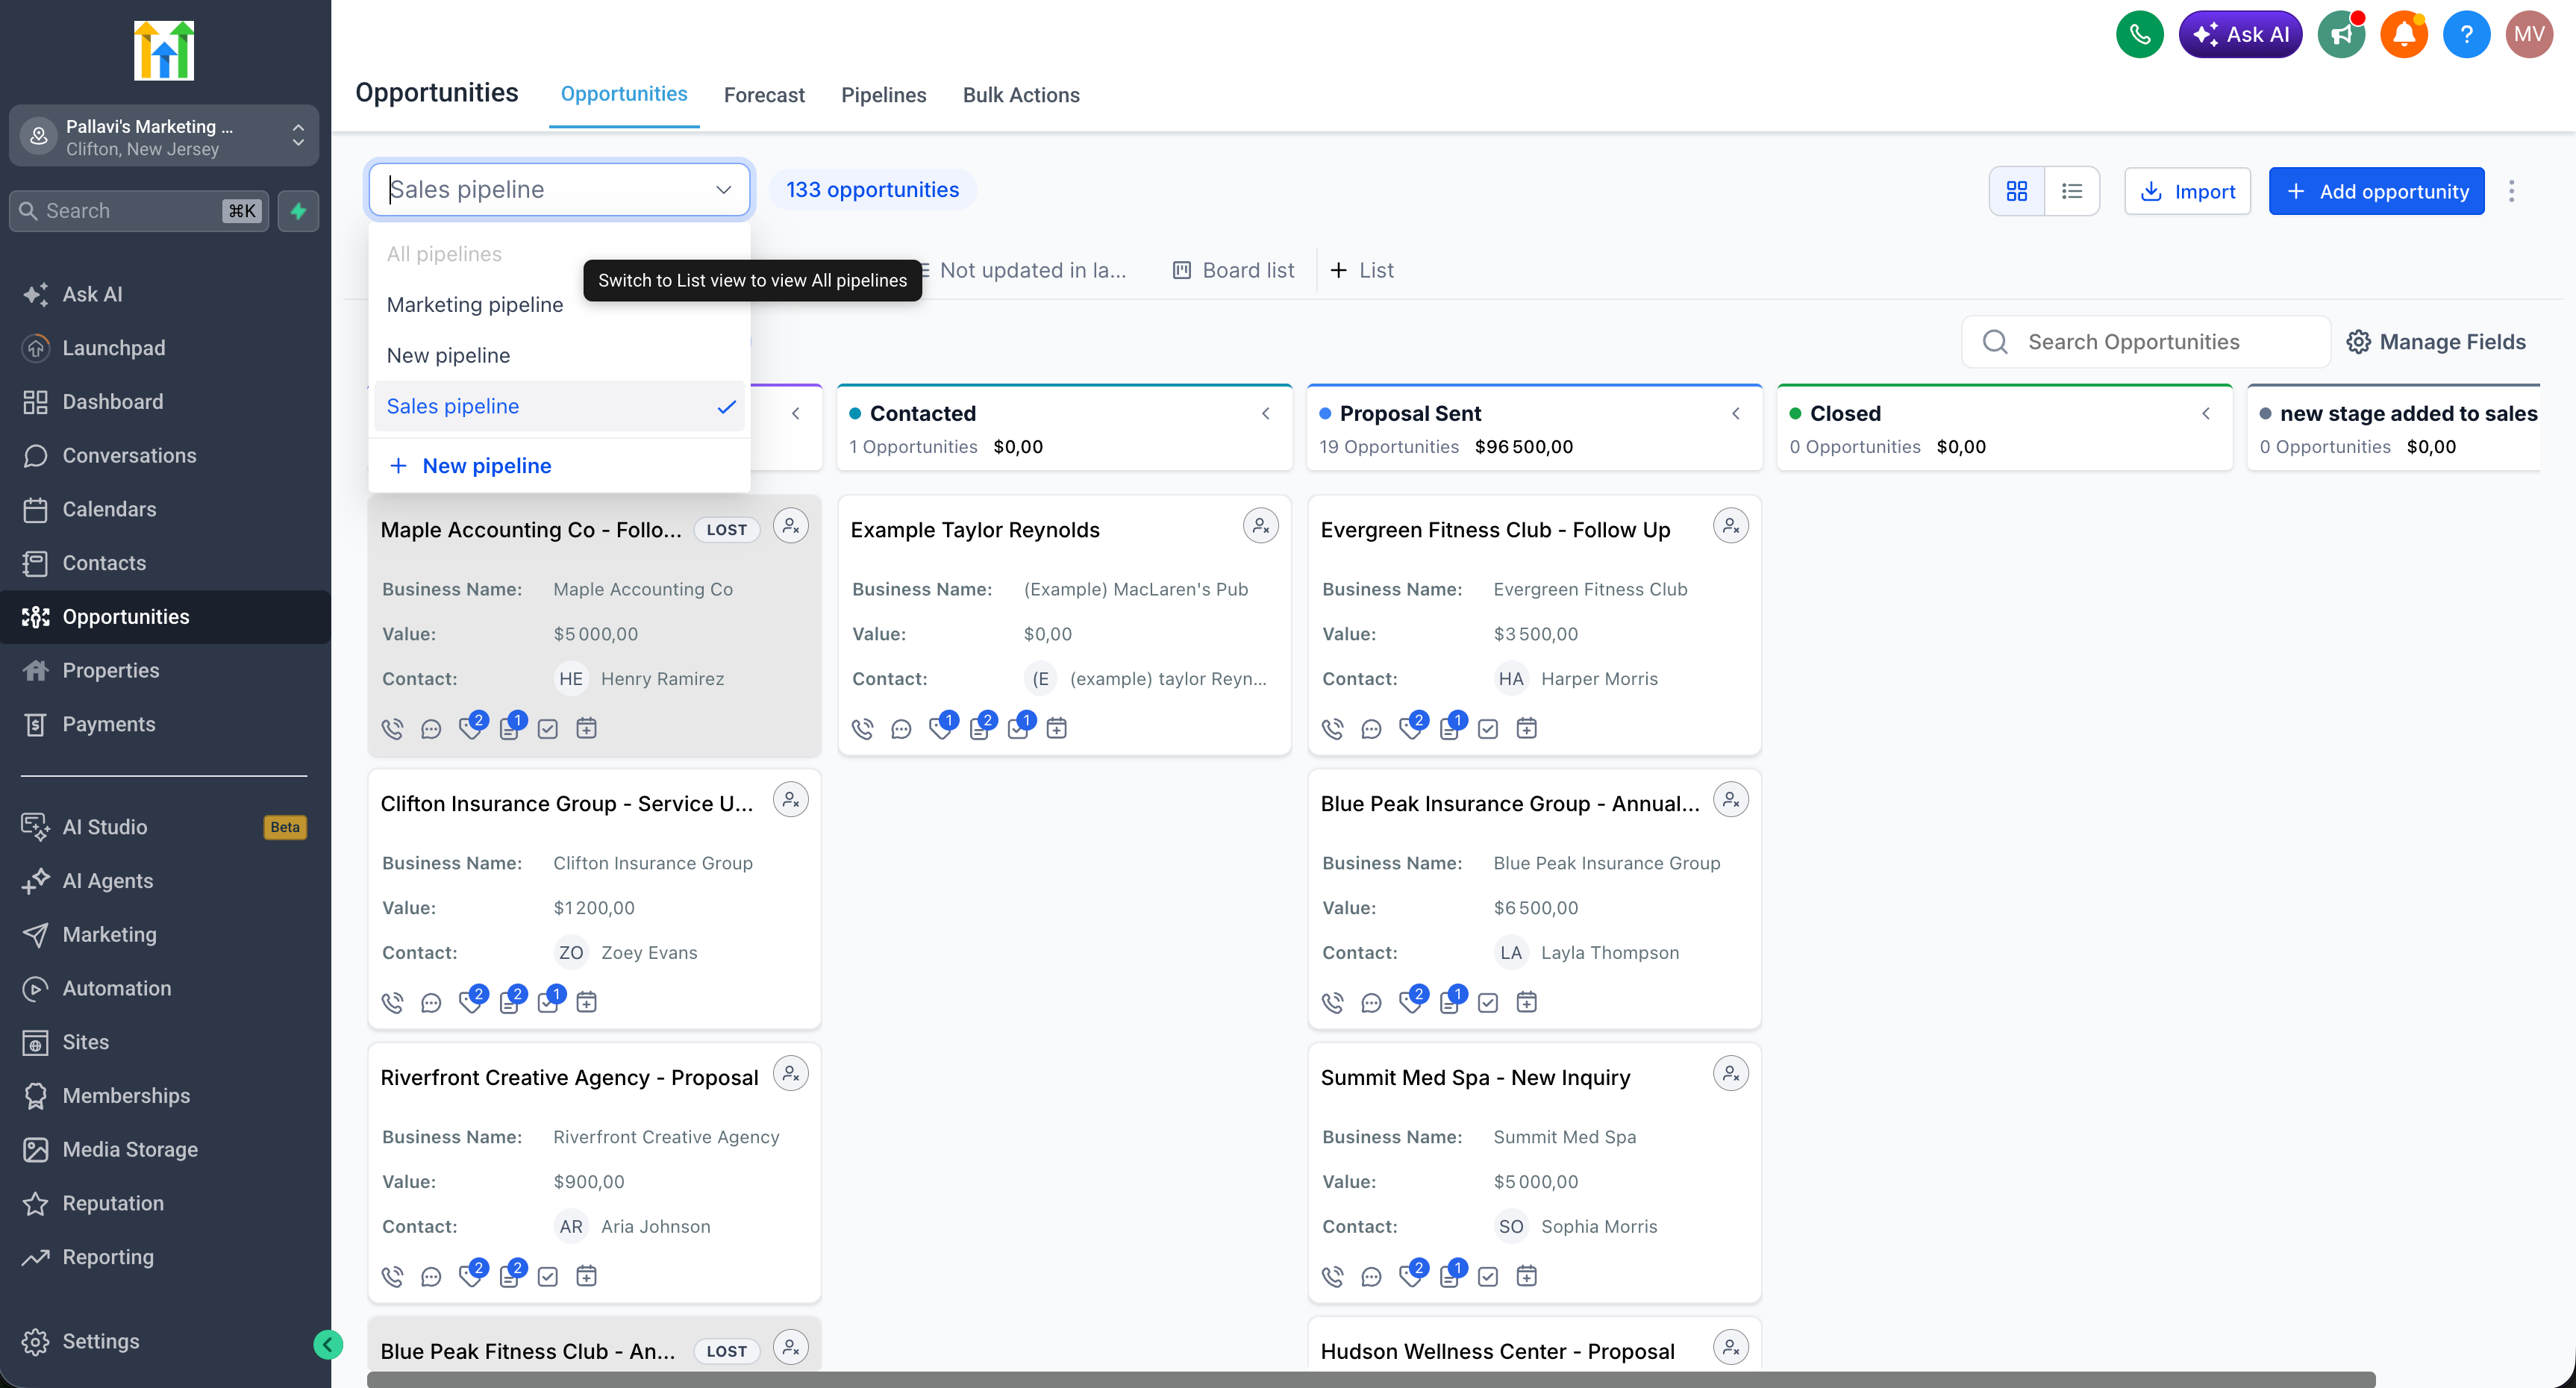Click unassigned user icon on Hudson Wellness Center card
This screenshot has height=1388, width=2576.
tap(1731, 1348)
